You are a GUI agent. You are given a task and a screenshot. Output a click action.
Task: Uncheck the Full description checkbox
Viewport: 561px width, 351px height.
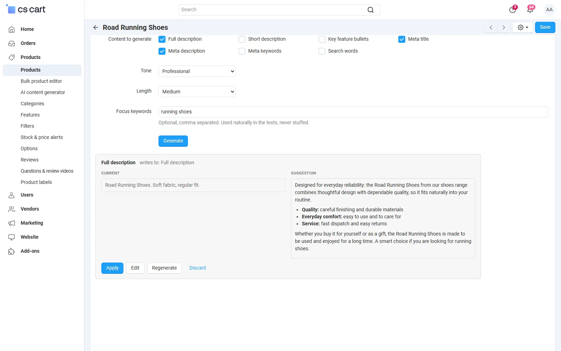click(162, 39)
